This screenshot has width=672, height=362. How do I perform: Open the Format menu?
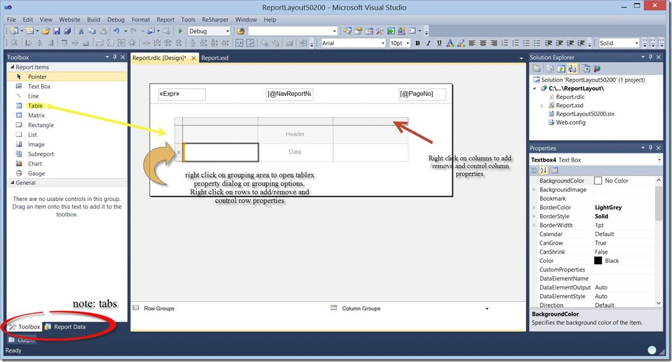[141, 19]
